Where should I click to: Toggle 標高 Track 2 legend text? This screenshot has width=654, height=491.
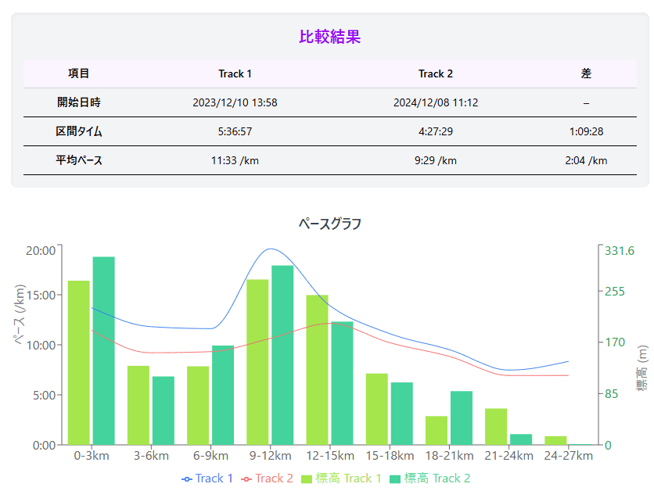pos(437,478)
